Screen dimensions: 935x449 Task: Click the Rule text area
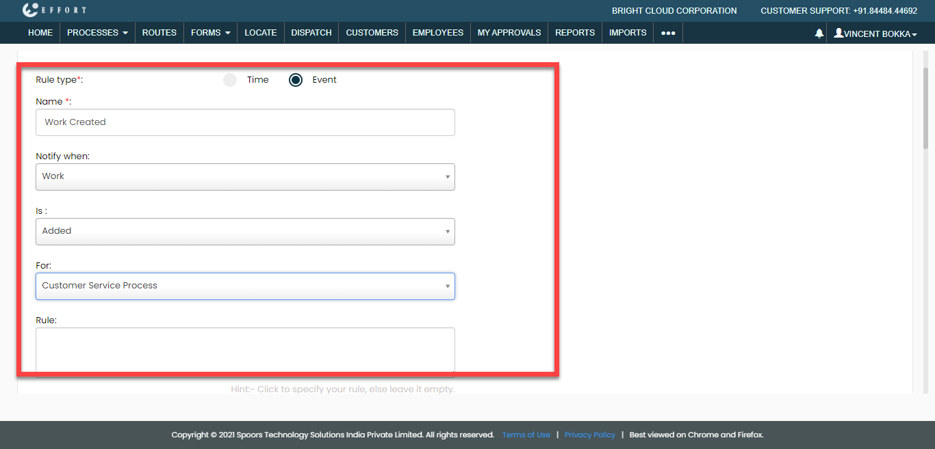click(245, 350)
